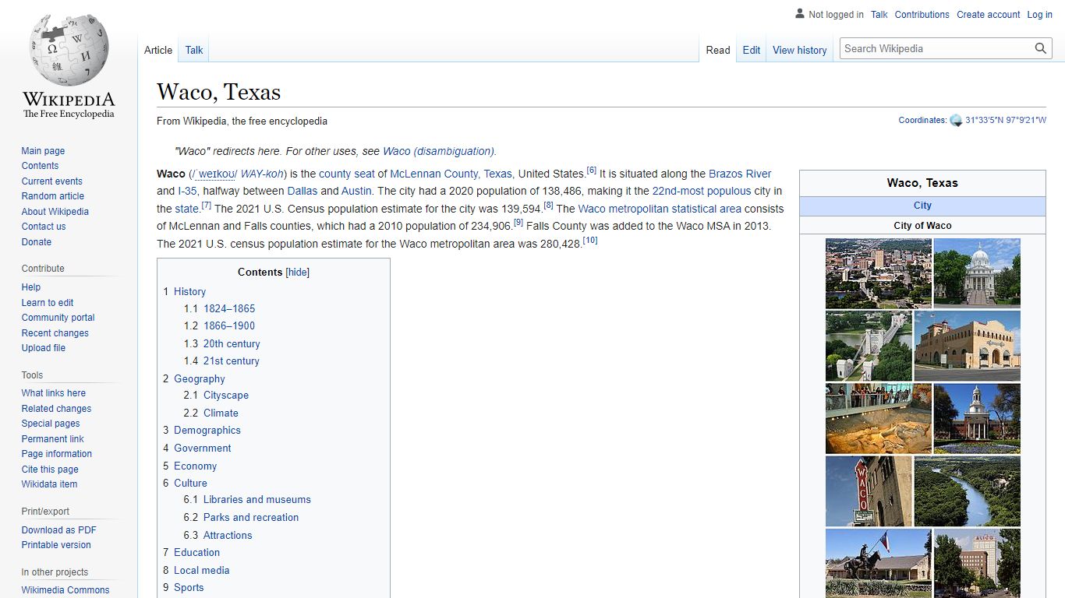This screenshot has height=598, width=1065.
Task: Open the Brazos River link
Action: pos(740,174)
